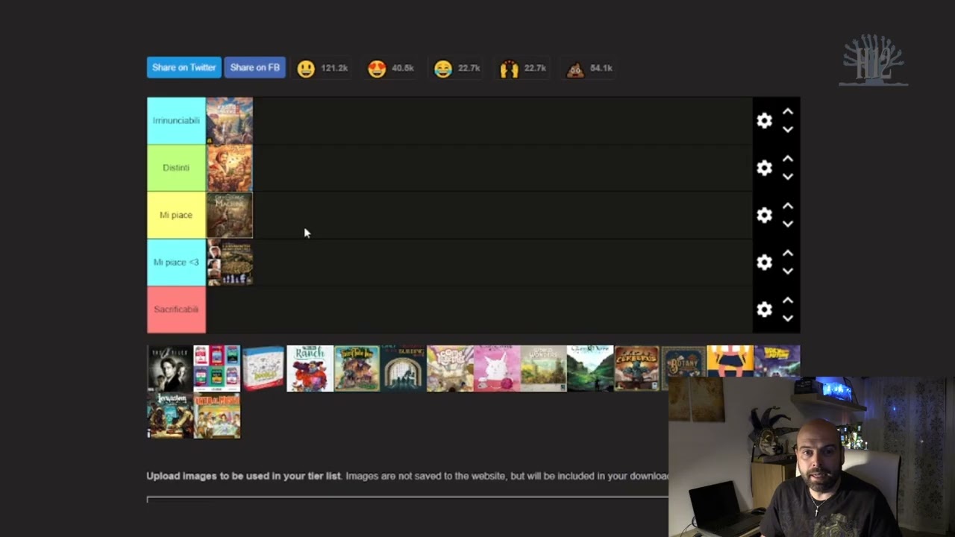Screen dimensions: 955x537
Task: React with the poop emoji
Action: click(575, 69)
